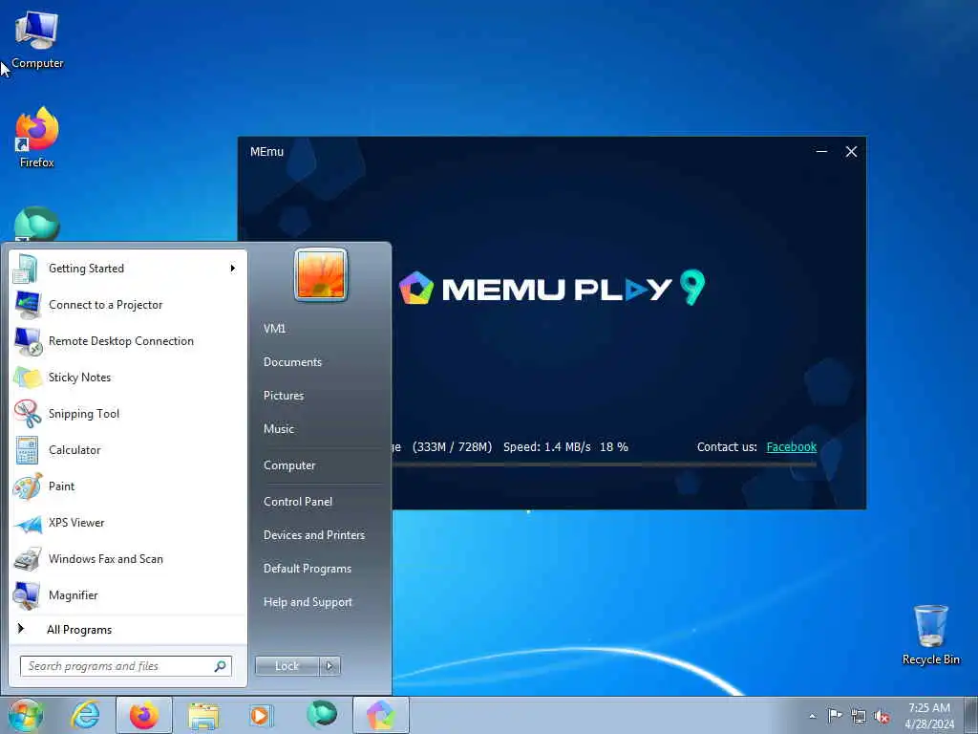Click the Contact us: label

tap(727, 447)
